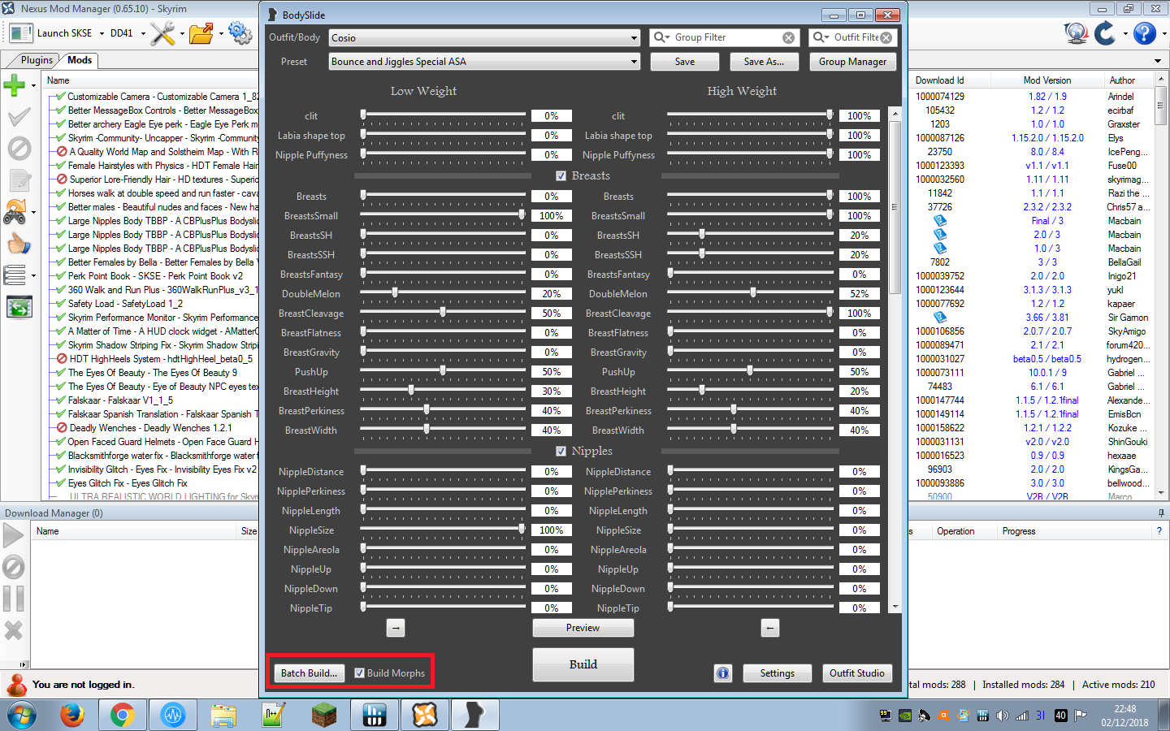
Task: Click the large Build button
Action: tap(583, 664)
